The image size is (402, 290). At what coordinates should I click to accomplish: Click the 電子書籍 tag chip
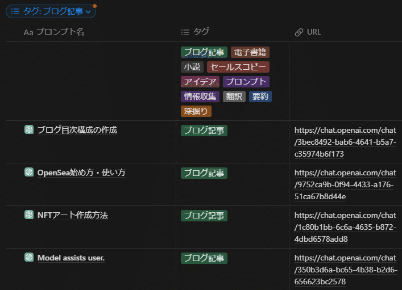click(x=250, y=52)
